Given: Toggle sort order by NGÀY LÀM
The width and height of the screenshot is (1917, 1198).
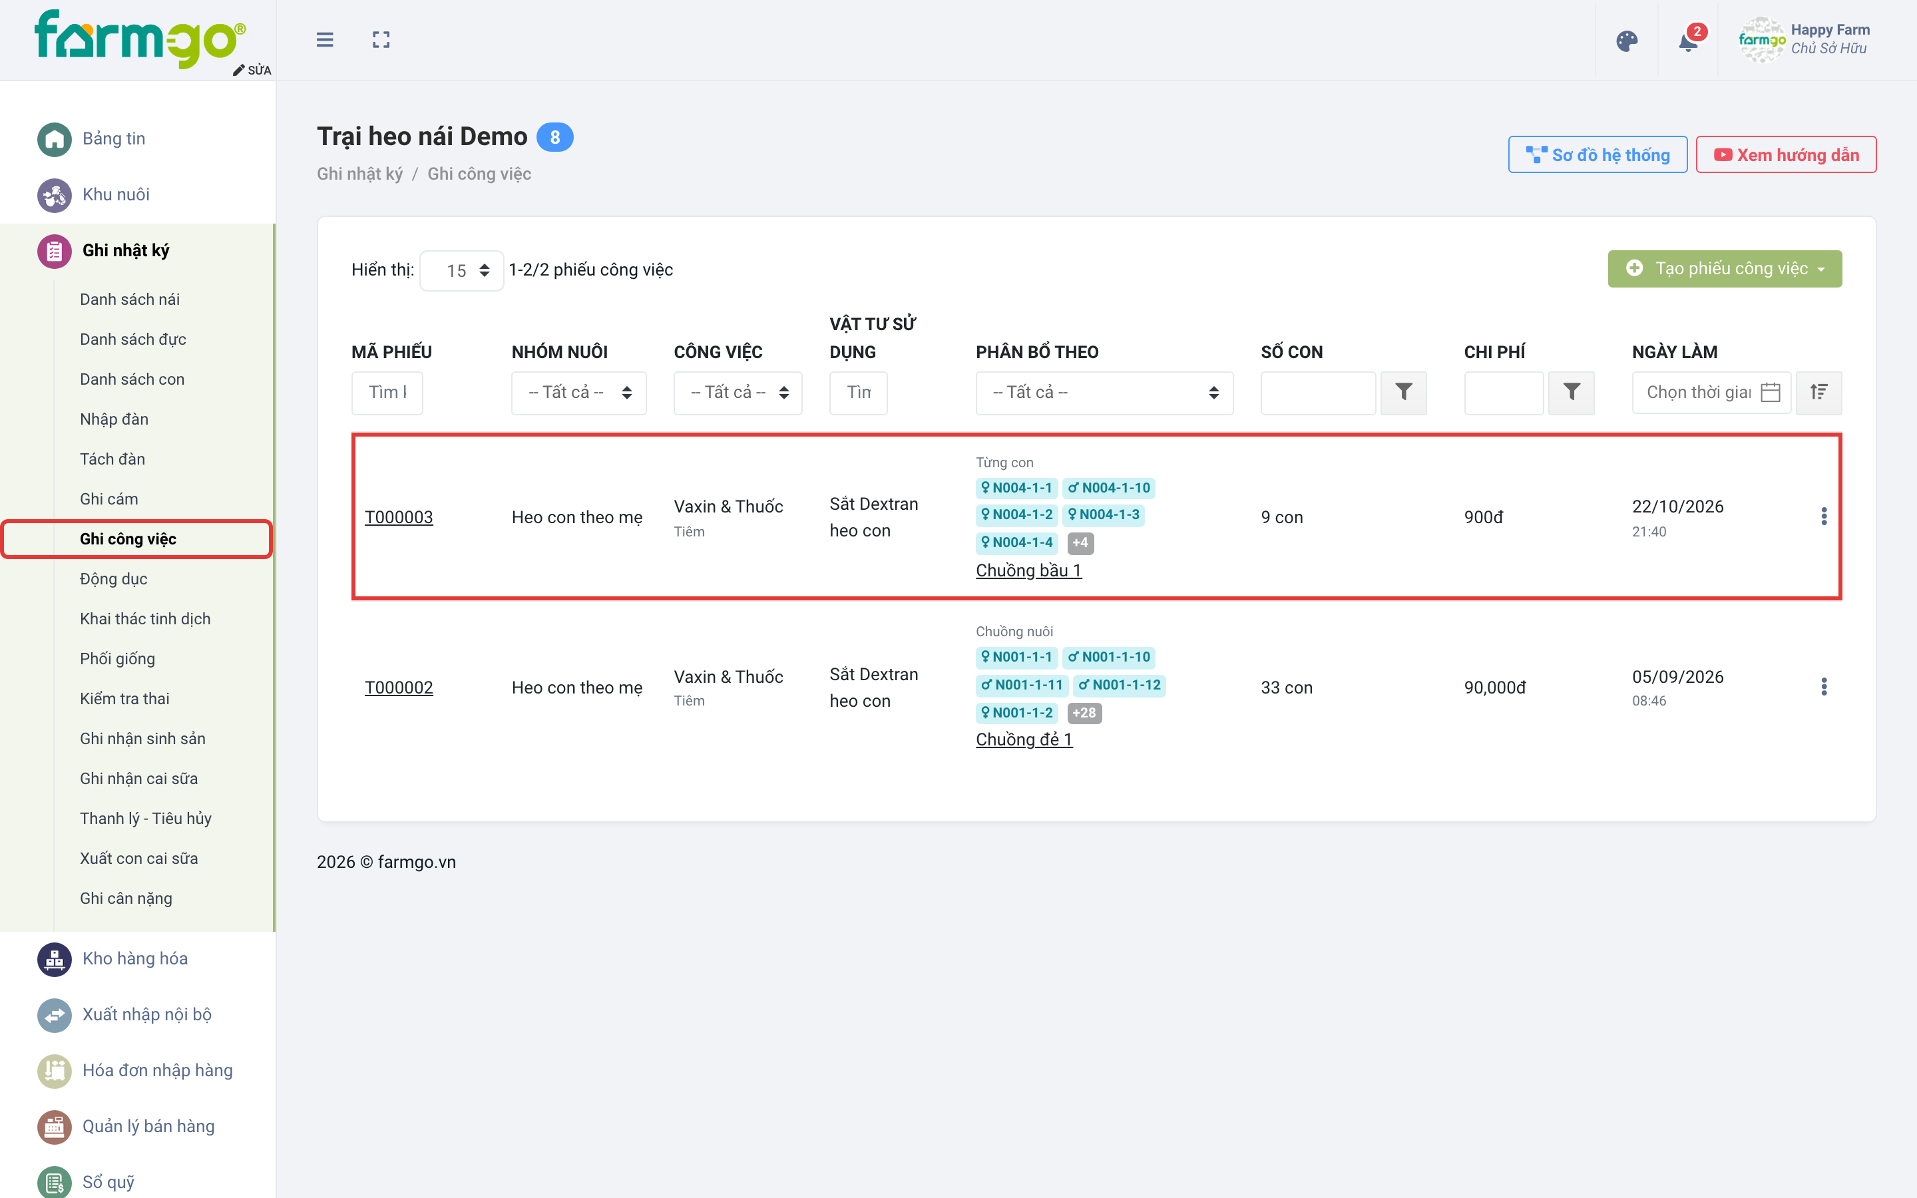Looking at the screenshot, I should coord(1818,392).
